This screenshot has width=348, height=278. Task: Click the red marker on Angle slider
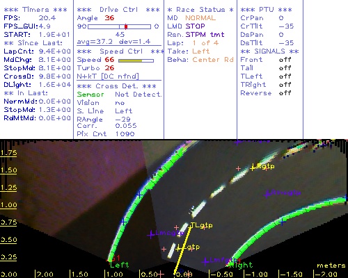coord(126,26)
